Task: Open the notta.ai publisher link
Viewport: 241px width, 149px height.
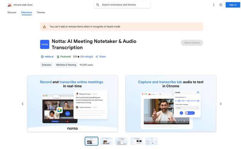Action: point(49,56)
